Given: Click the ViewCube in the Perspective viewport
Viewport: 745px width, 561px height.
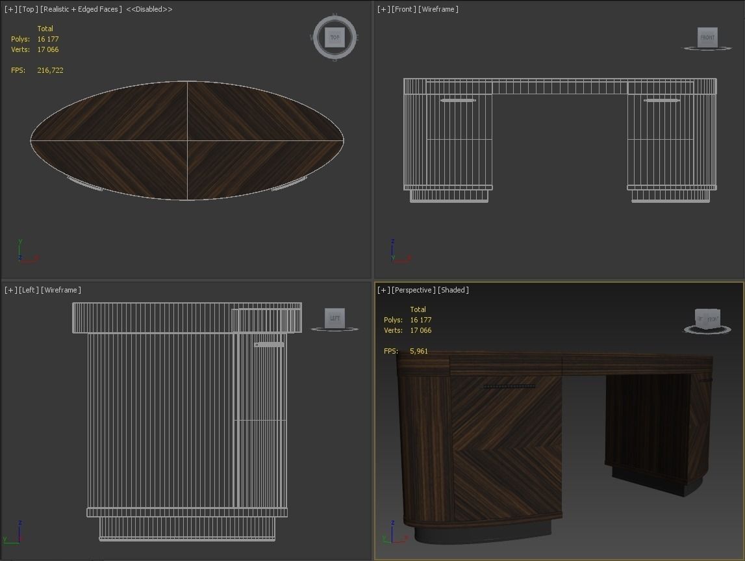Looking at the screenshot, I should click(x=707, y=319).
